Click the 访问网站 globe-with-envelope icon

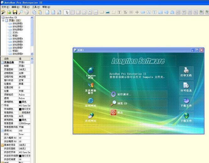tap(91, 116)
